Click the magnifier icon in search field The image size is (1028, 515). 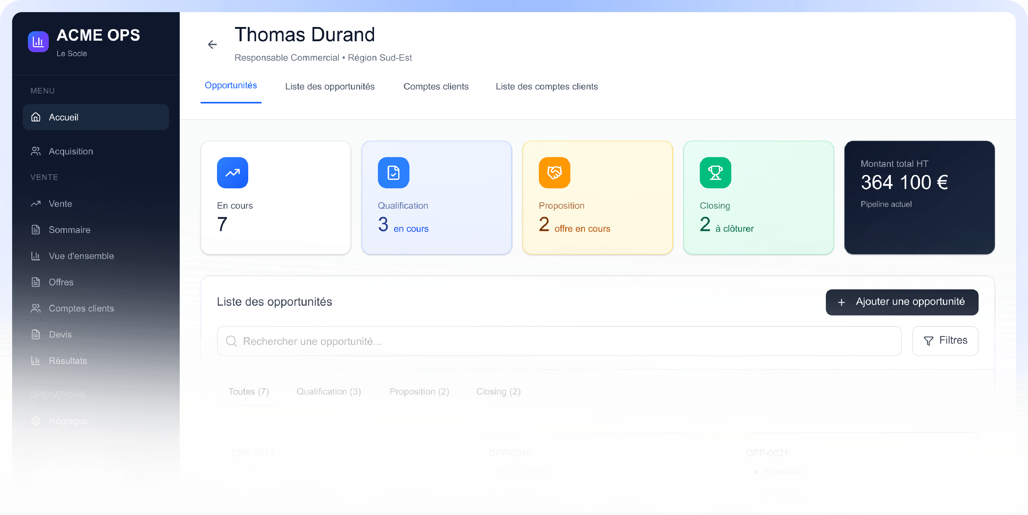point(231,341)
